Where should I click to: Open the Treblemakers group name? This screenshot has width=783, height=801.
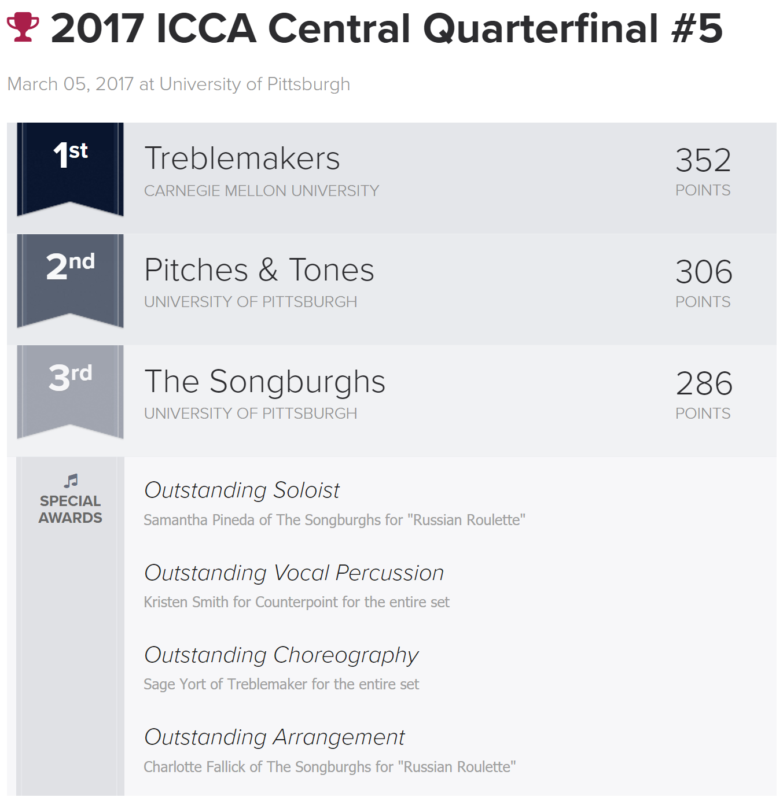click(x=242, y=158)
